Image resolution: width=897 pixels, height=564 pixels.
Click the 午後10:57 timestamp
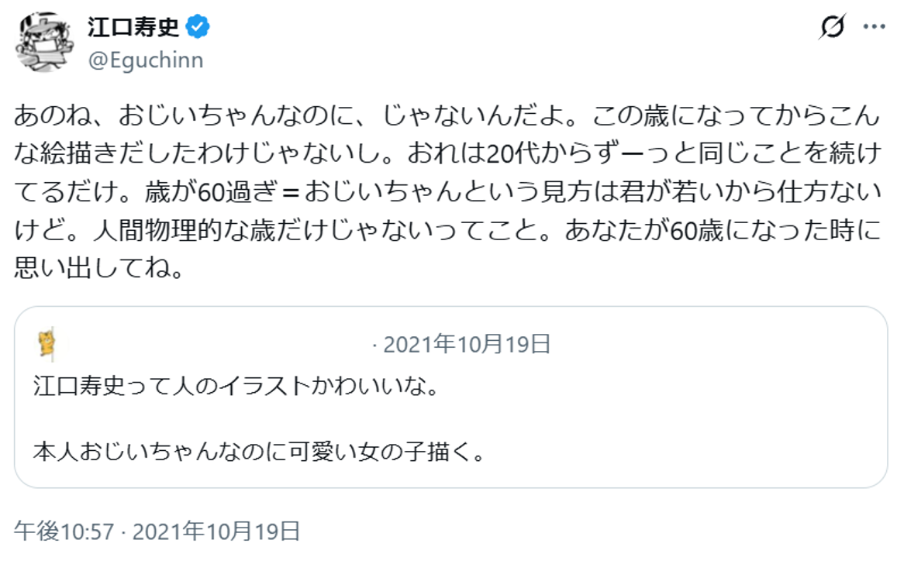[64, 531]
